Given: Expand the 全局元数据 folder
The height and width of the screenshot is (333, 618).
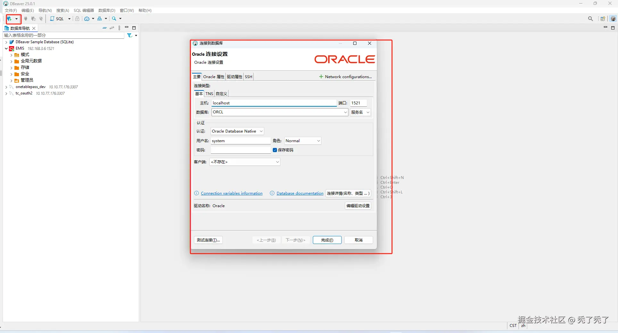Looking at the screenshot, I should [11, 61].
